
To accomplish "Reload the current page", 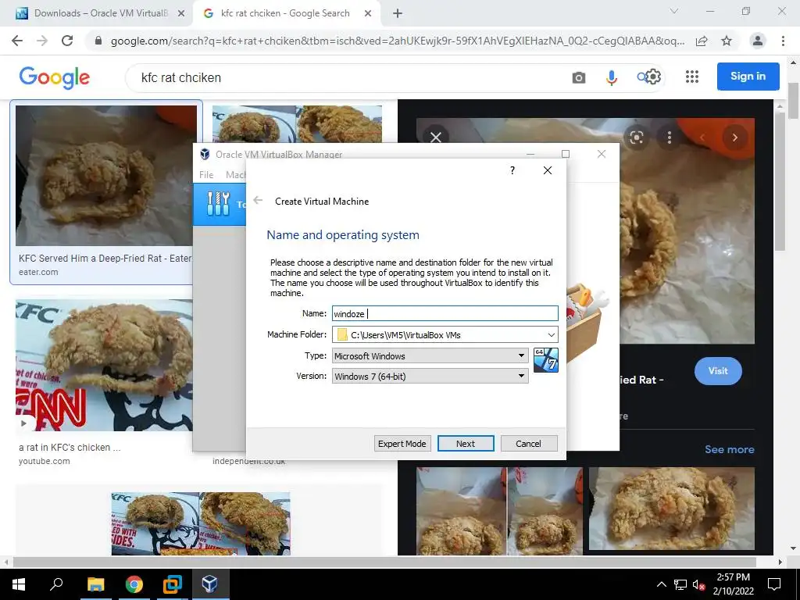I will pyautogui.click(x=67, y=41).
